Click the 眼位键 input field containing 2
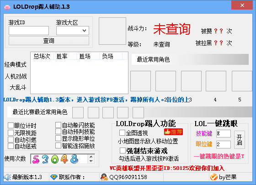The image size is (256, 185). [x=224, y=144]
